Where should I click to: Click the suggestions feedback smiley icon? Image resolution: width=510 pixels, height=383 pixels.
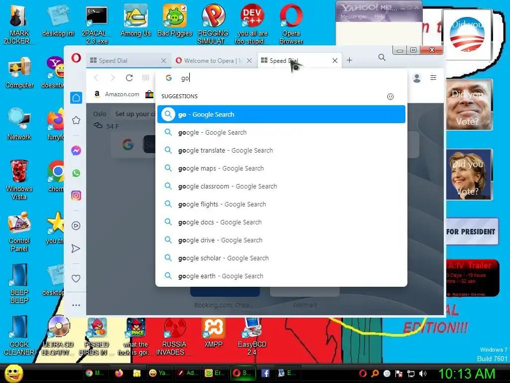pyautogui.click(x=390, y=97)
